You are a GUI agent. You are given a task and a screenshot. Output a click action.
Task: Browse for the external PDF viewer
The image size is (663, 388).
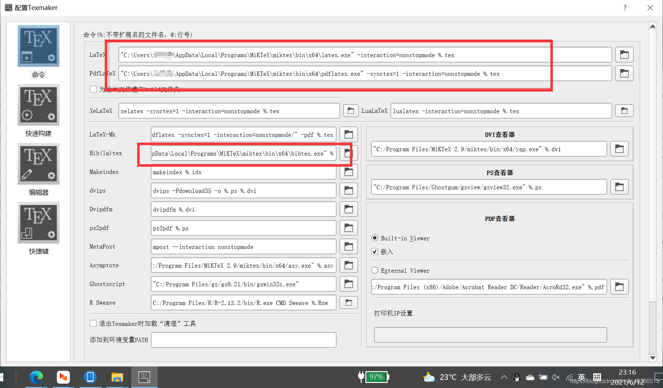[619, 287]
